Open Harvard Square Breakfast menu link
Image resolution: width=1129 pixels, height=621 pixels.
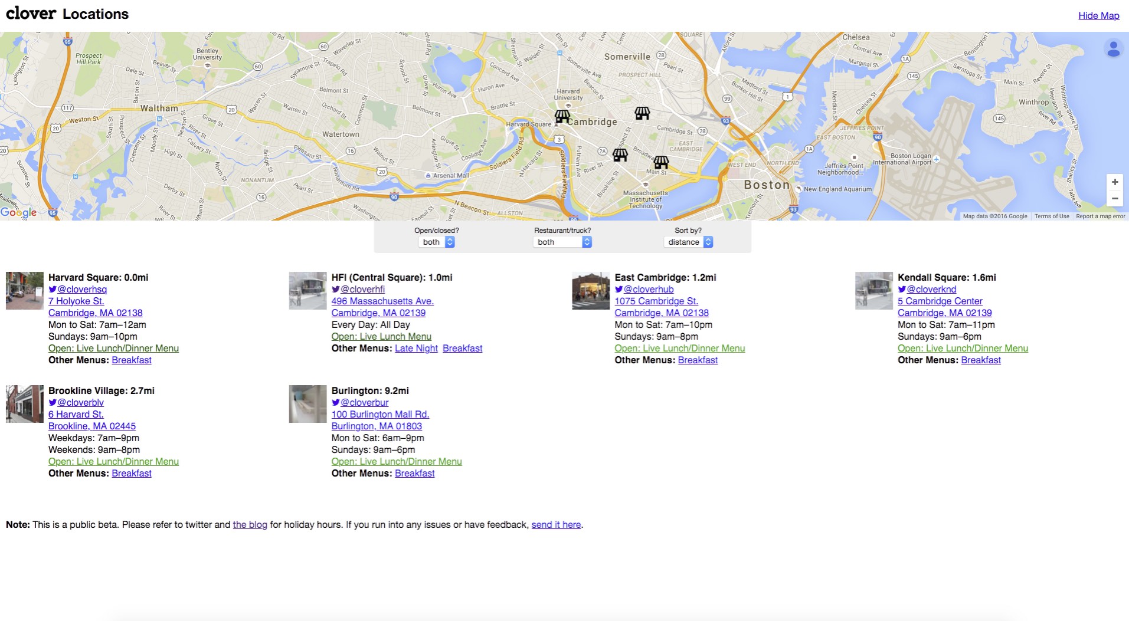[132, 360]
